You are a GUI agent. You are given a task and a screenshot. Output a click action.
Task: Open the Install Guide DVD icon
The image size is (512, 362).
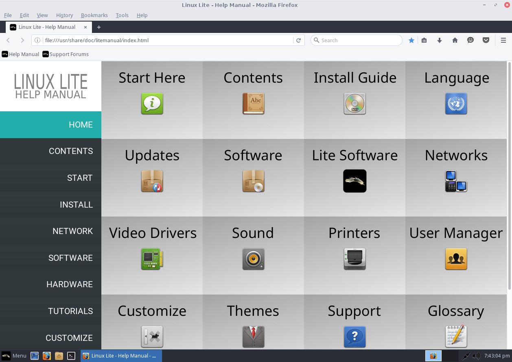pos(354,104)
